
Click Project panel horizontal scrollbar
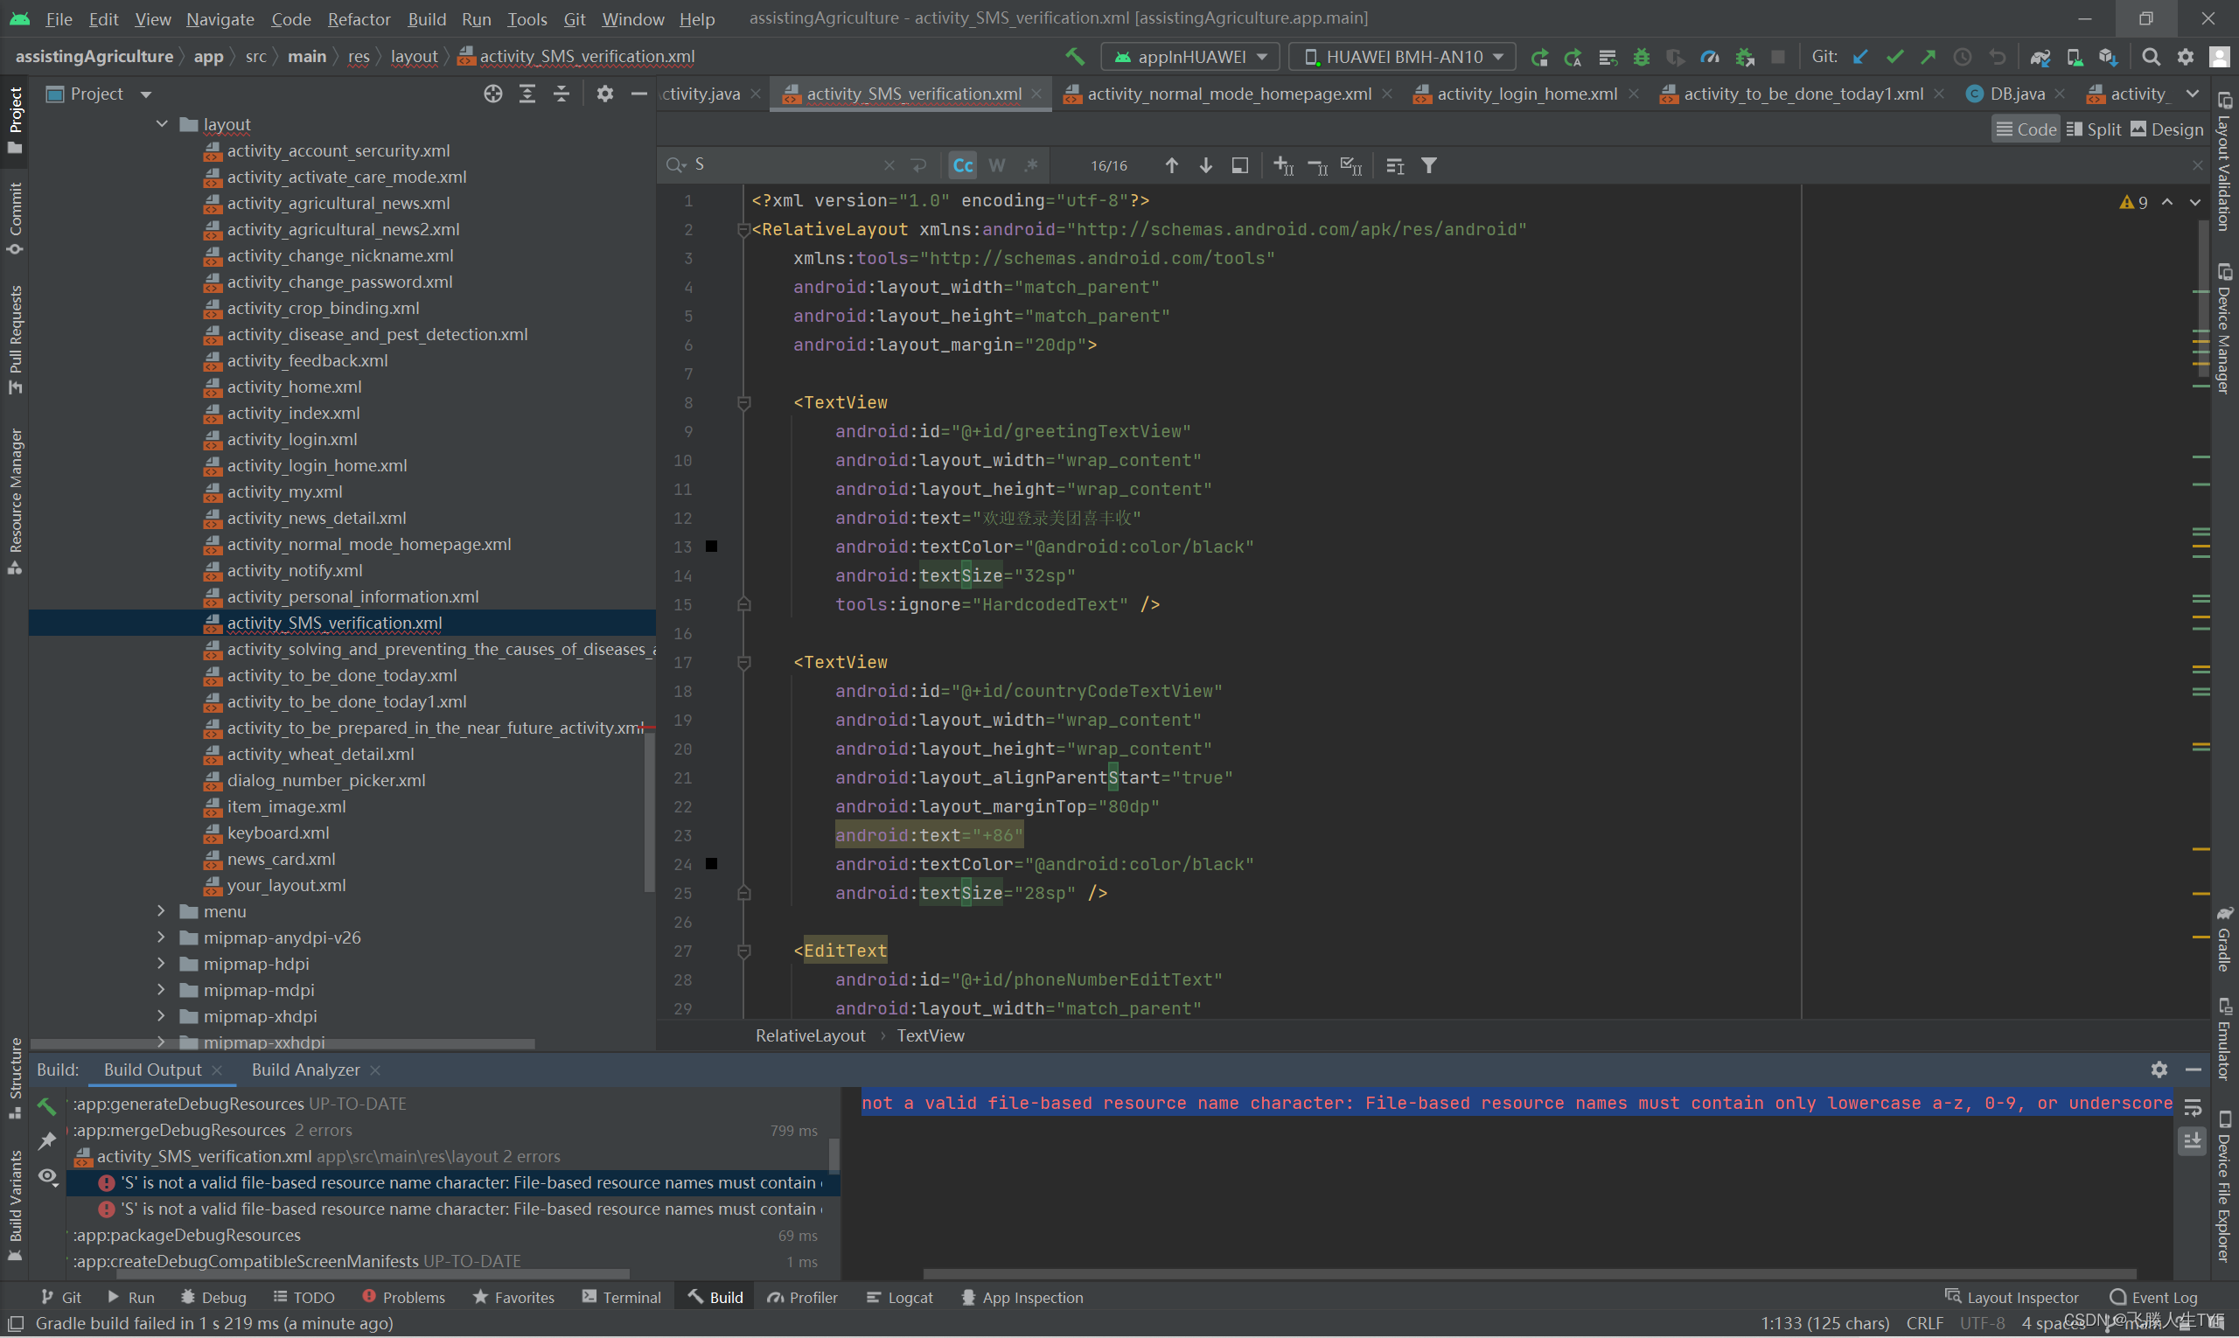282,1044
